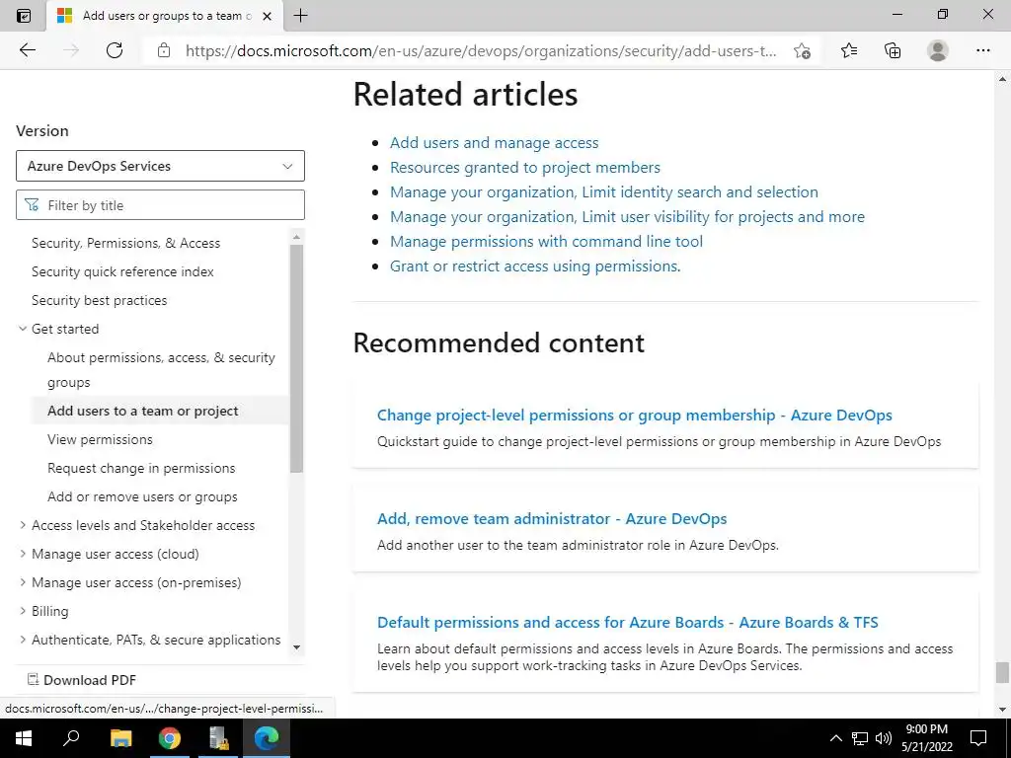Image resolution: width=1011 pixels, height=758 pixels.
Task: Click page scrollbar up arrow
Action: tap(1002, 79)
